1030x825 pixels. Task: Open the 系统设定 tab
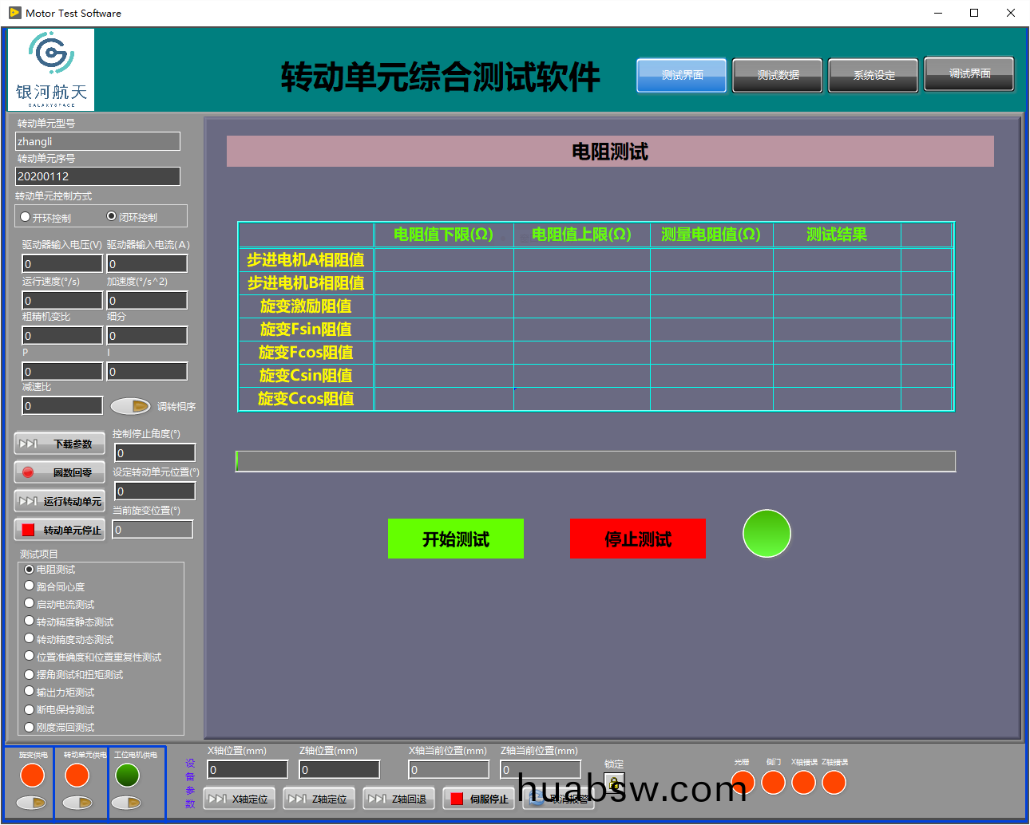pos(873,75)
